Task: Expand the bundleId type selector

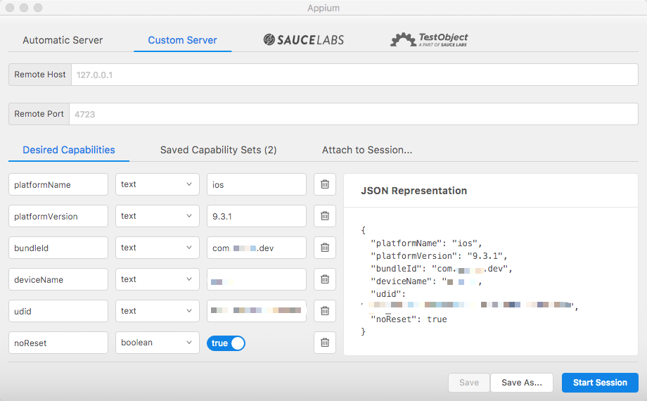Action: [x=158, y=248]
